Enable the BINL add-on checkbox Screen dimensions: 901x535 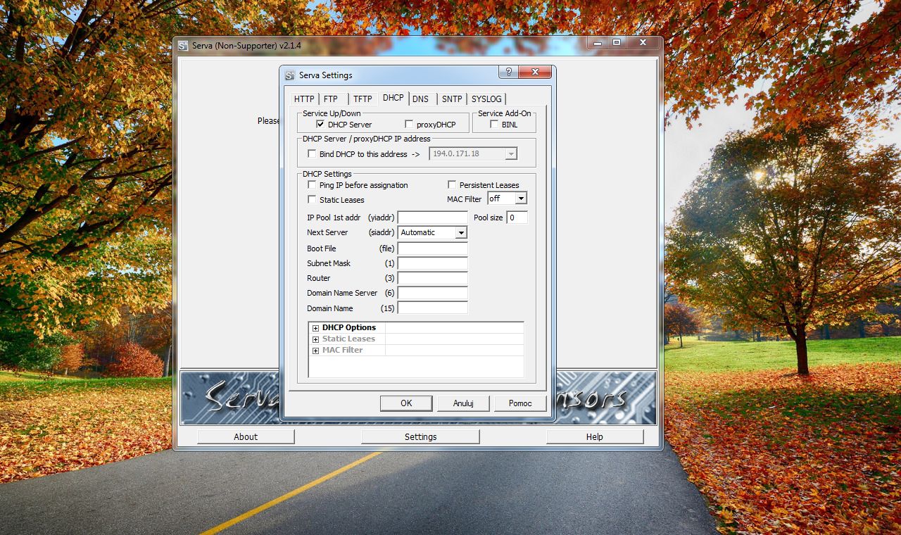coord(494,125)
